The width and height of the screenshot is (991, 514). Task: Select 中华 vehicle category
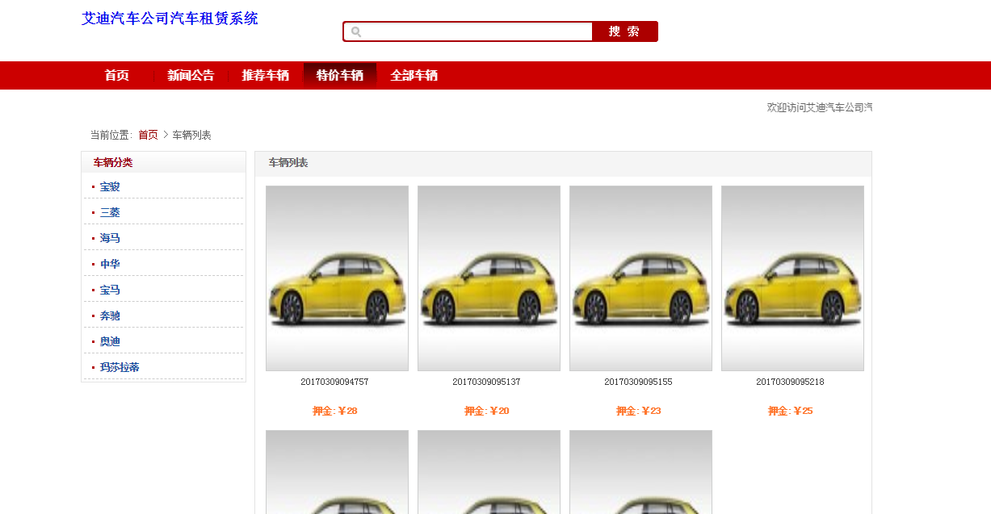pyautogui.click(x=110, y=264)
